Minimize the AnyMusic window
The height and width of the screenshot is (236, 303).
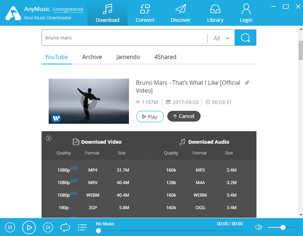point(273,6)
